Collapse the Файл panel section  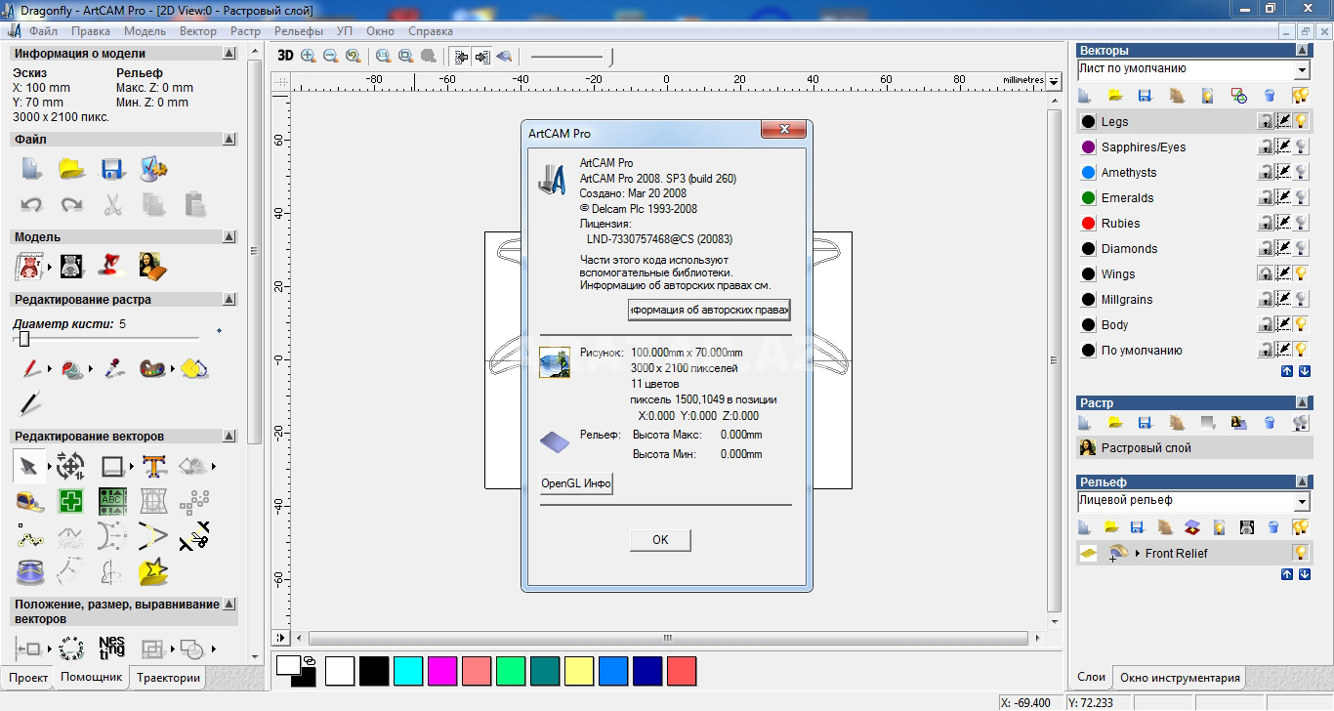pos(229,140)
